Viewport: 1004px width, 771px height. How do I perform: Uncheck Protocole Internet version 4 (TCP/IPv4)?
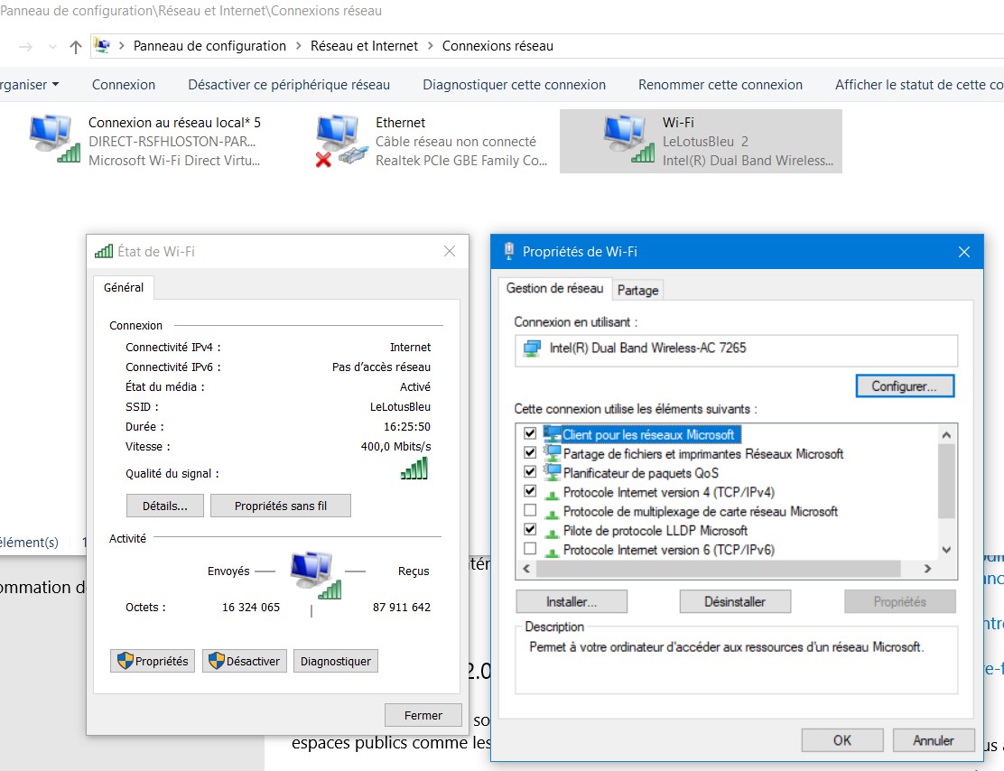(530, 492)
